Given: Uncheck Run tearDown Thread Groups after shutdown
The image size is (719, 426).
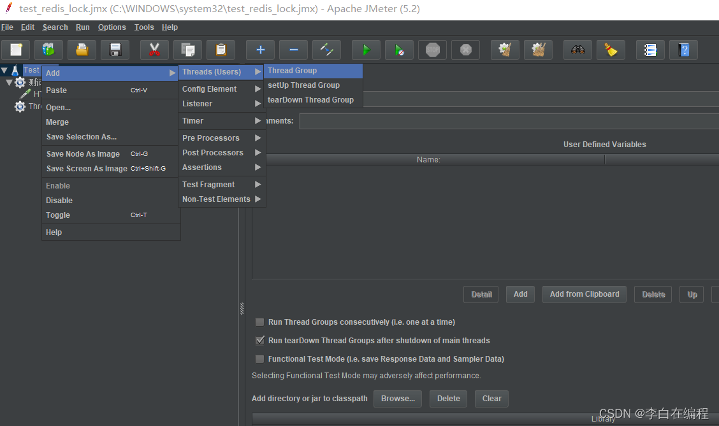Looking at the screenshot, I should [x=259, y=340].
